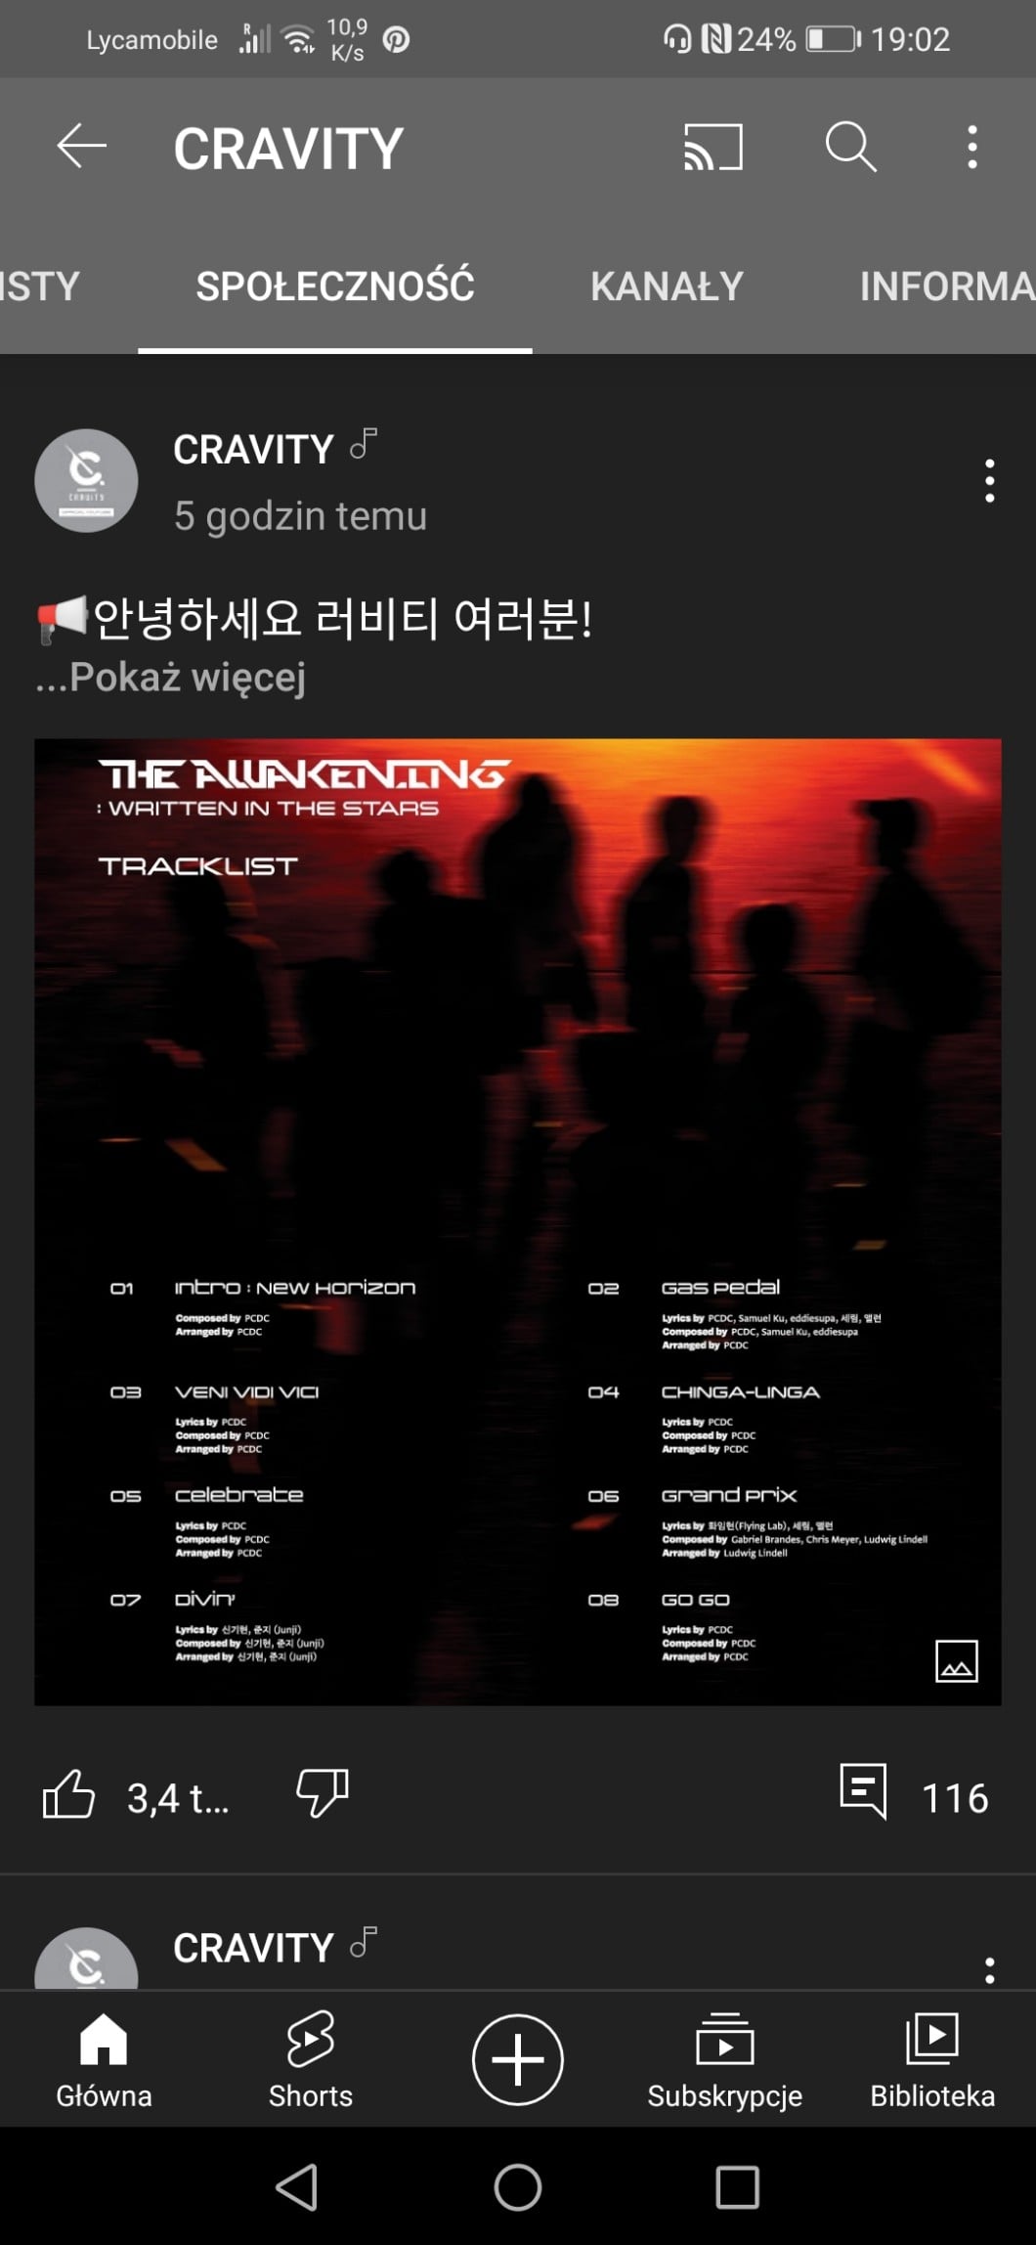Expand the post with Pokaż więcej
This screenshot has width=1036, height=2245.
170,677
